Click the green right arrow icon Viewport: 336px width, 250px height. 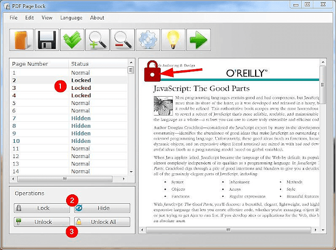tap(198, 40)
